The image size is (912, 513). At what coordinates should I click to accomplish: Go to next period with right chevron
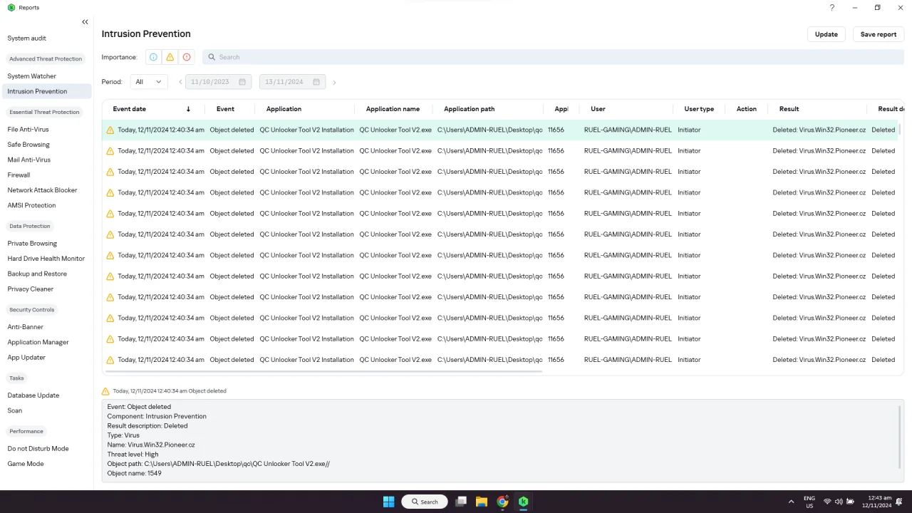click(x=334, y=82)
